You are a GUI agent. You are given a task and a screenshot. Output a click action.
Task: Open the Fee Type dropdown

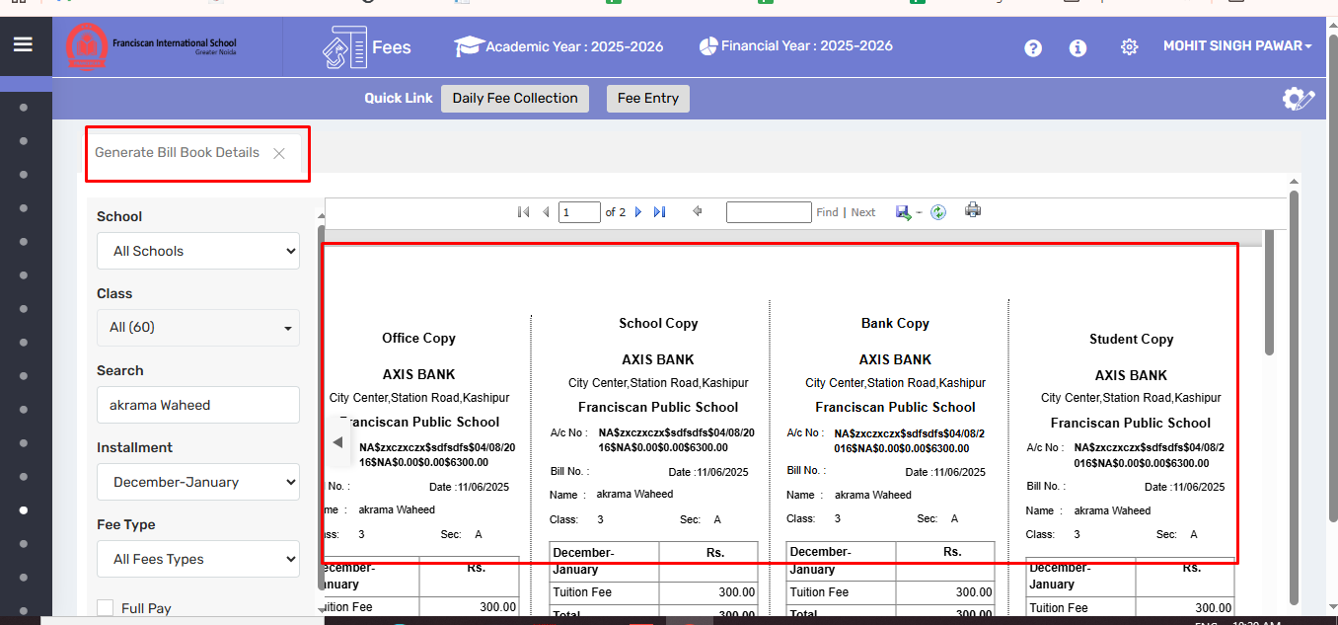click(x=198, y=559)
